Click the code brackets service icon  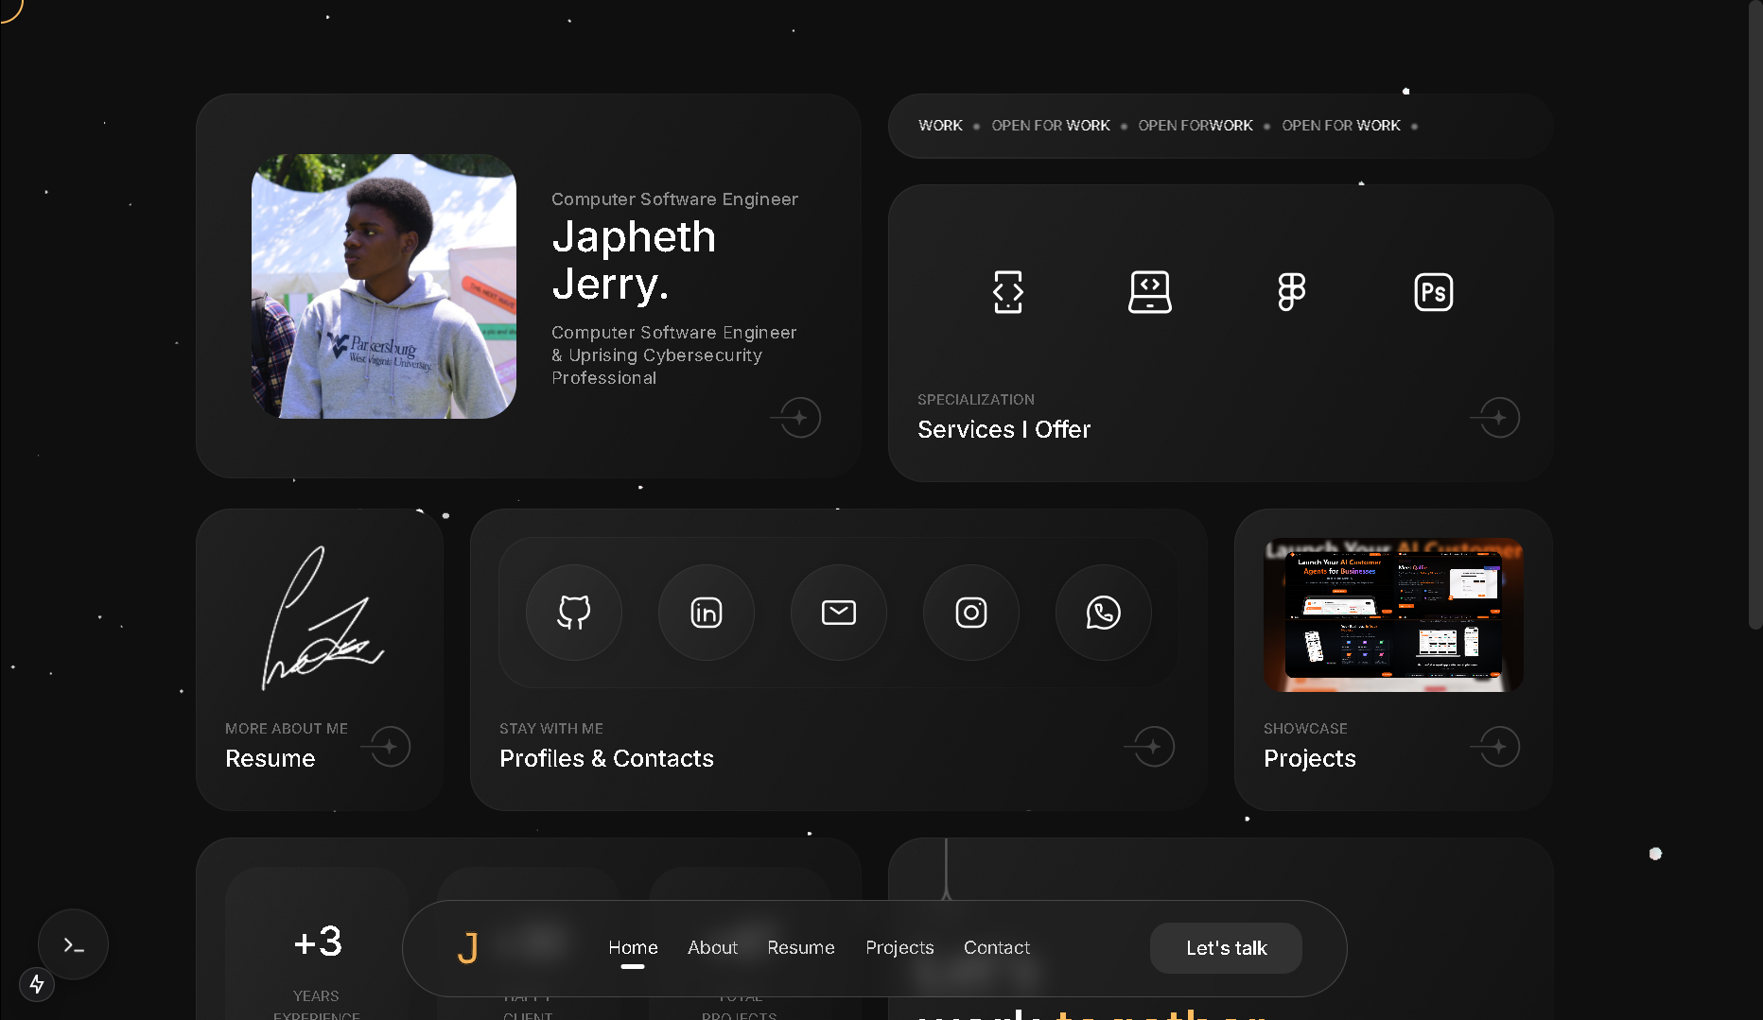pyautogui.click(x=1008, y=292)
